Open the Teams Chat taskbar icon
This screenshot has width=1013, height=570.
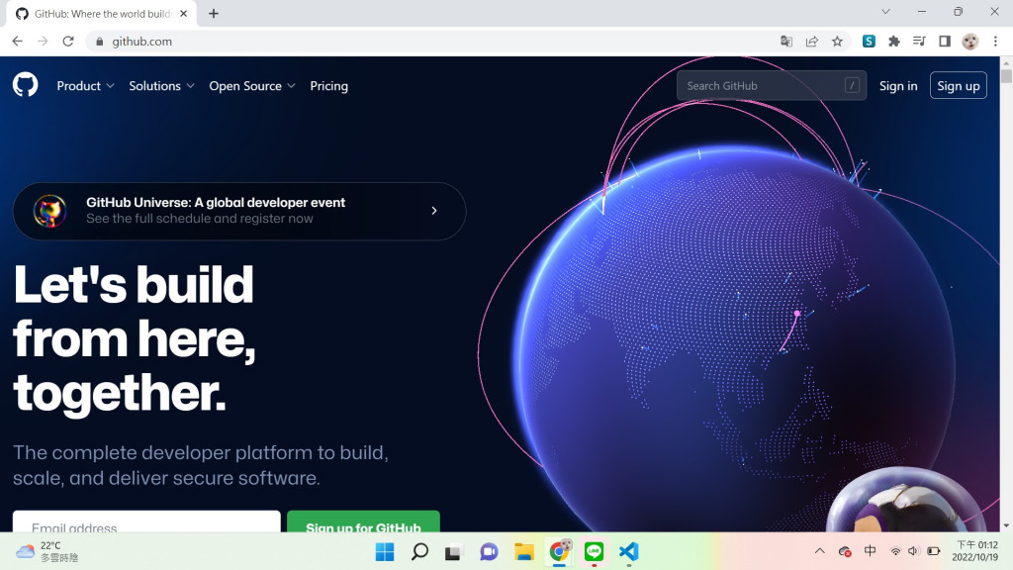pyautogui.click(x=489, y=552)
